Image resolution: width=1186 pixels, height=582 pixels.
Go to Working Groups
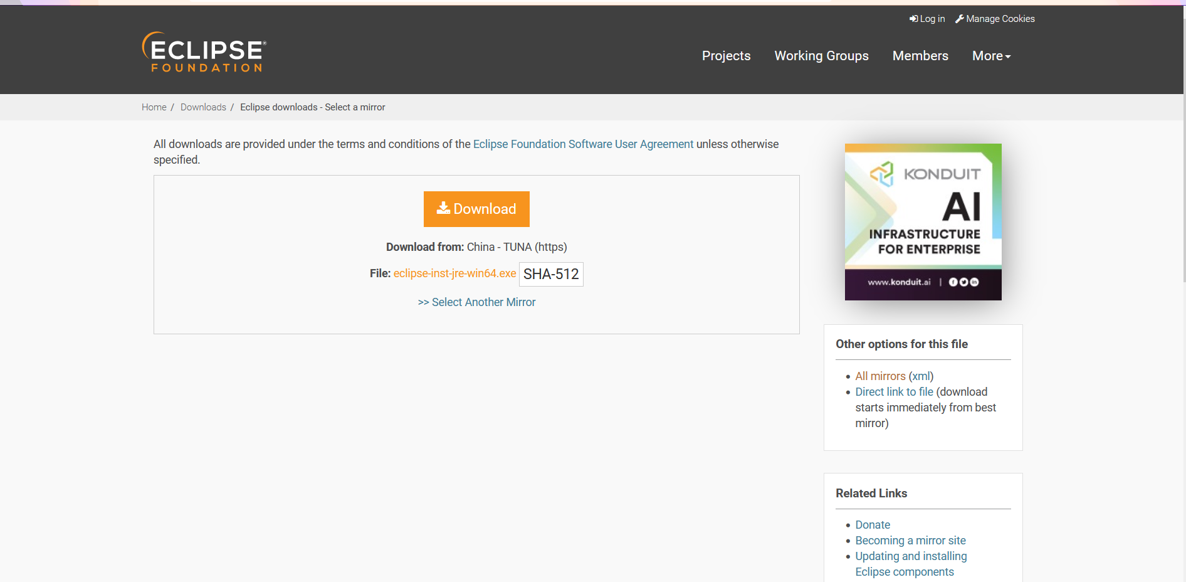coord(821,56)
